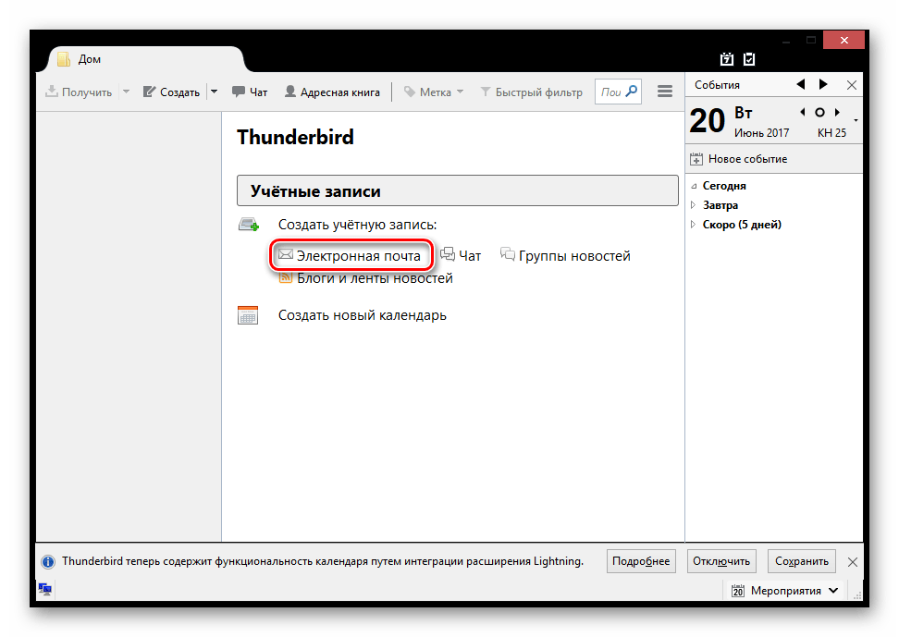Viewport: 899px width, 637px height.
Task: Create a Группы новостей account
Action: 565,256
